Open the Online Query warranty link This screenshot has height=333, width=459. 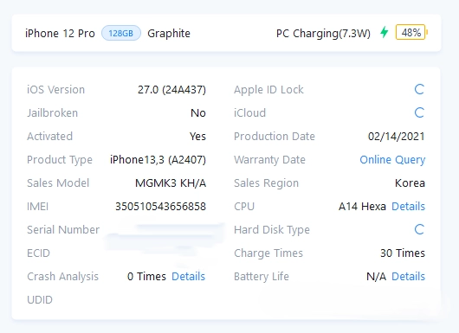(x=392, y=160)
